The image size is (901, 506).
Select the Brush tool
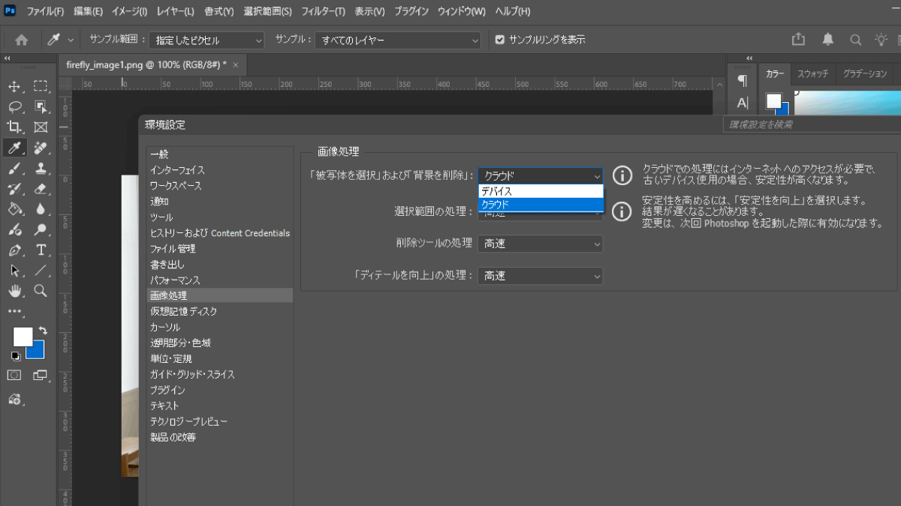pos(14,168)
